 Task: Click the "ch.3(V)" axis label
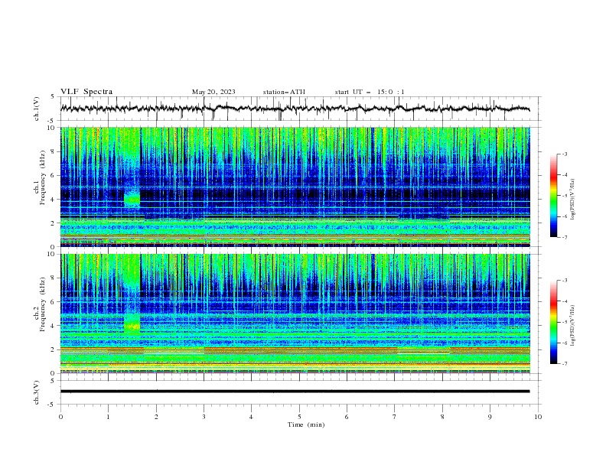click(x=36, y=392)
